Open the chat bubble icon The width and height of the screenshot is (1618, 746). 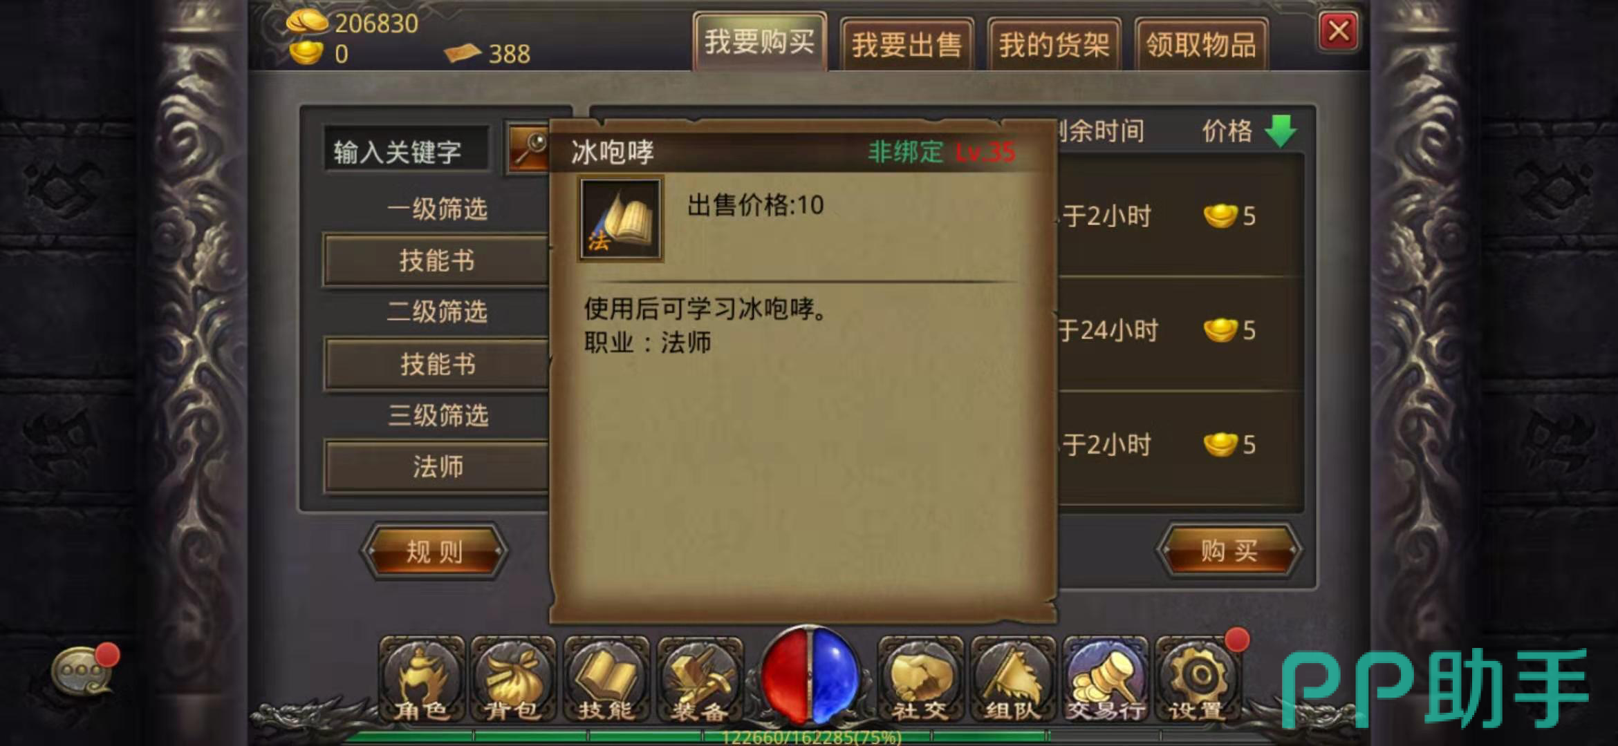tap(83, 670)
